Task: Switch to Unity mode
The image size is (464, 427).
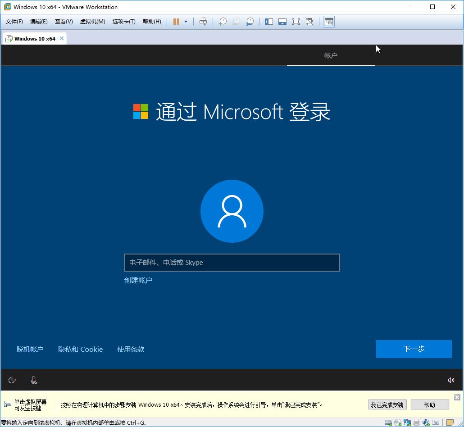Action: tap(309, 21)
